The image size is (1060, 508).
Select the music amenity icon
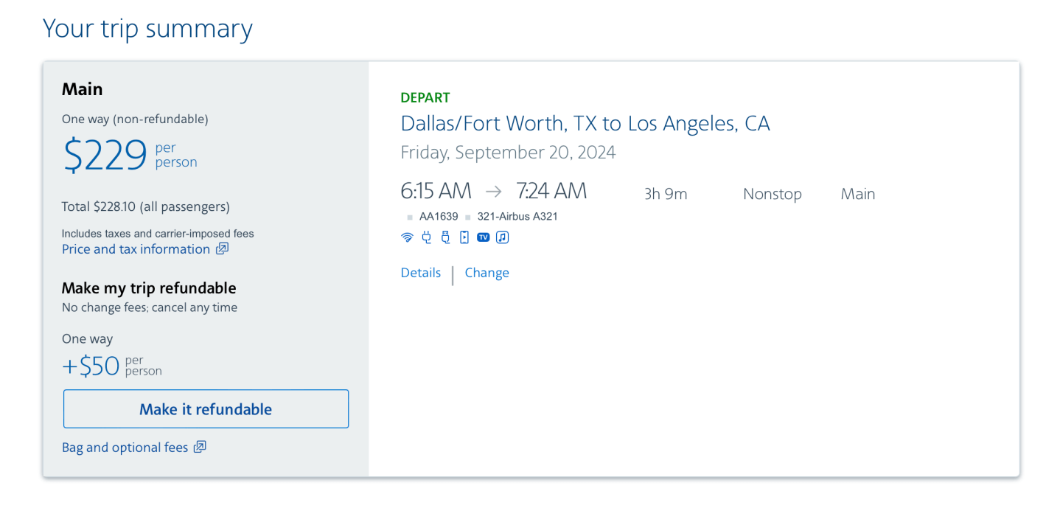point(502,237)
